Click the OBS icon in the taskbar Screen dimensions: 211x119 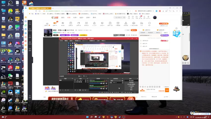point(124,117)
